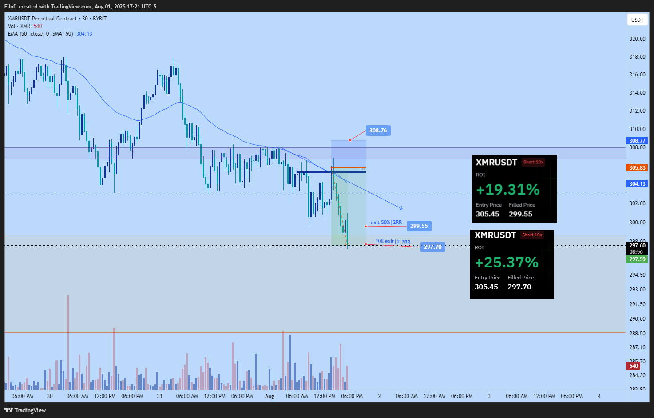Select the EMA (50, close) indicator legend
Screen dimensions: 654x418
pos(50,34)
